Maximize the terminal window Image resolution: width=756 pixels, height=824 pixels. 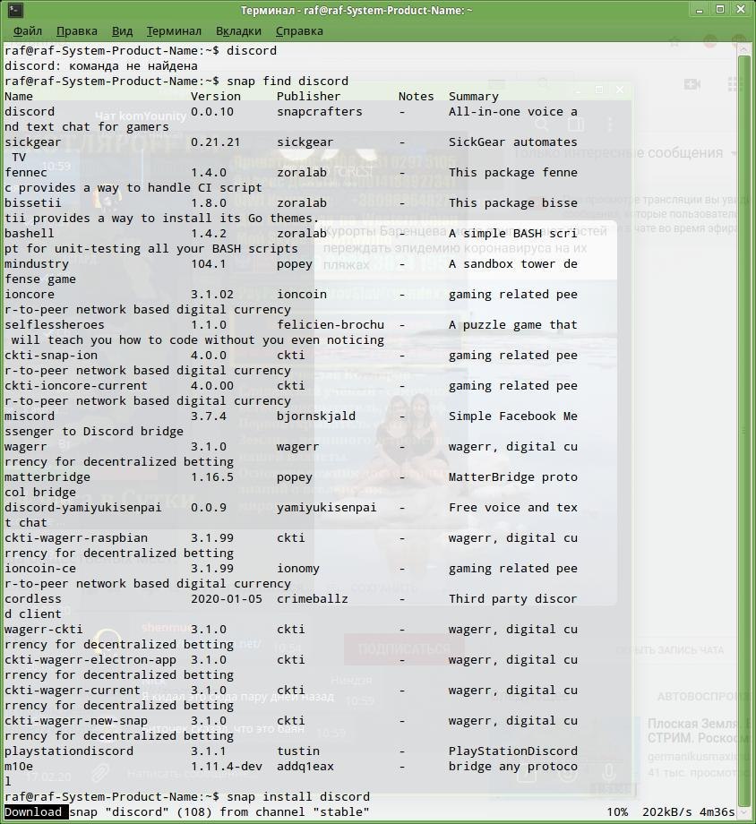pyautogui.click(x=720, y=10)
